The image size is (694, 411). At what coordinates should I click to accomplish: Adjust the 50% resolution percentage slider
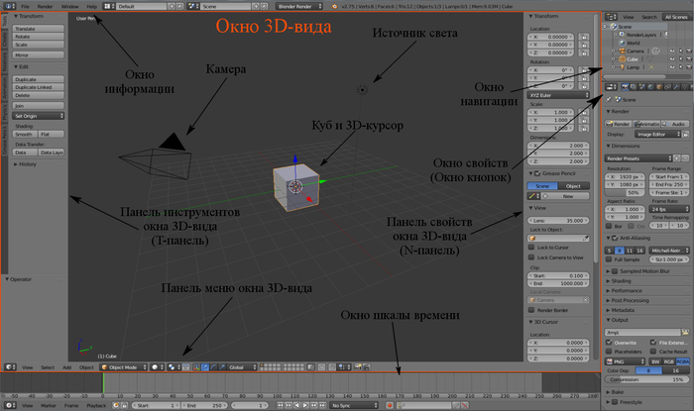[x=625, y=193]
